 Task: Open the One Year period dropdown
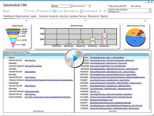point(61,6)
